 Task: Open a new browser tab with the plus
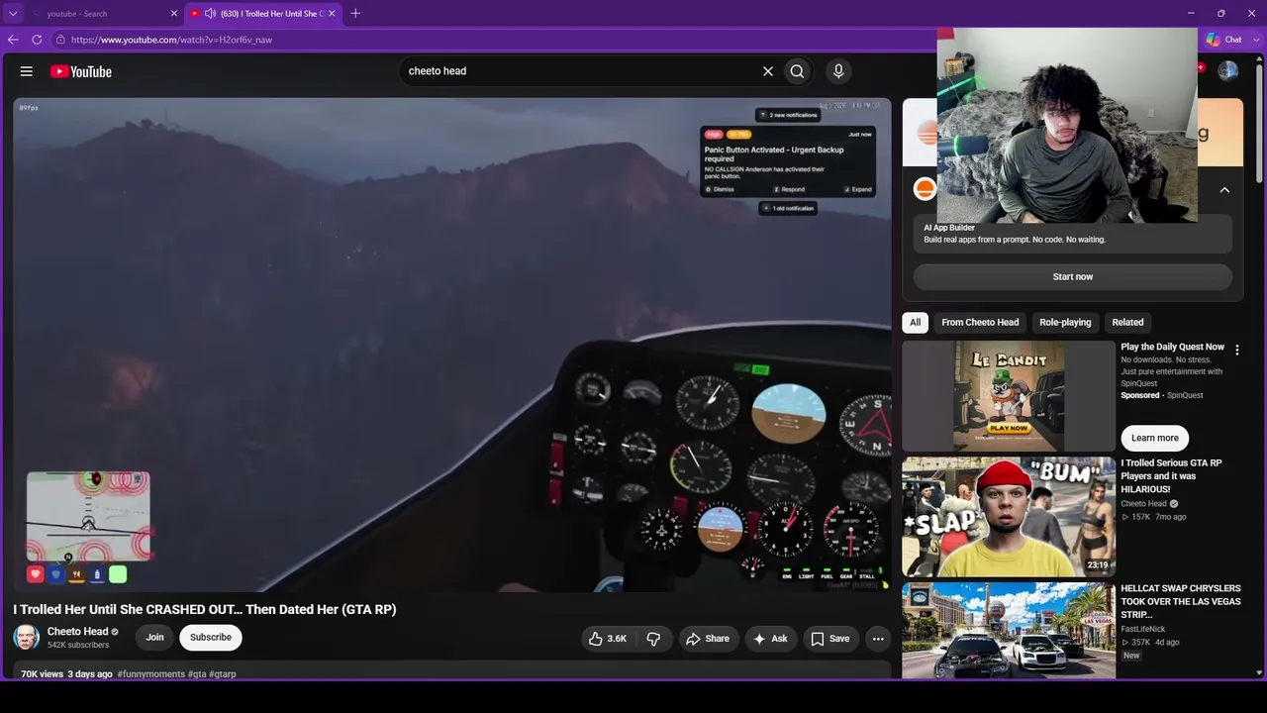(x=355, y=13)
